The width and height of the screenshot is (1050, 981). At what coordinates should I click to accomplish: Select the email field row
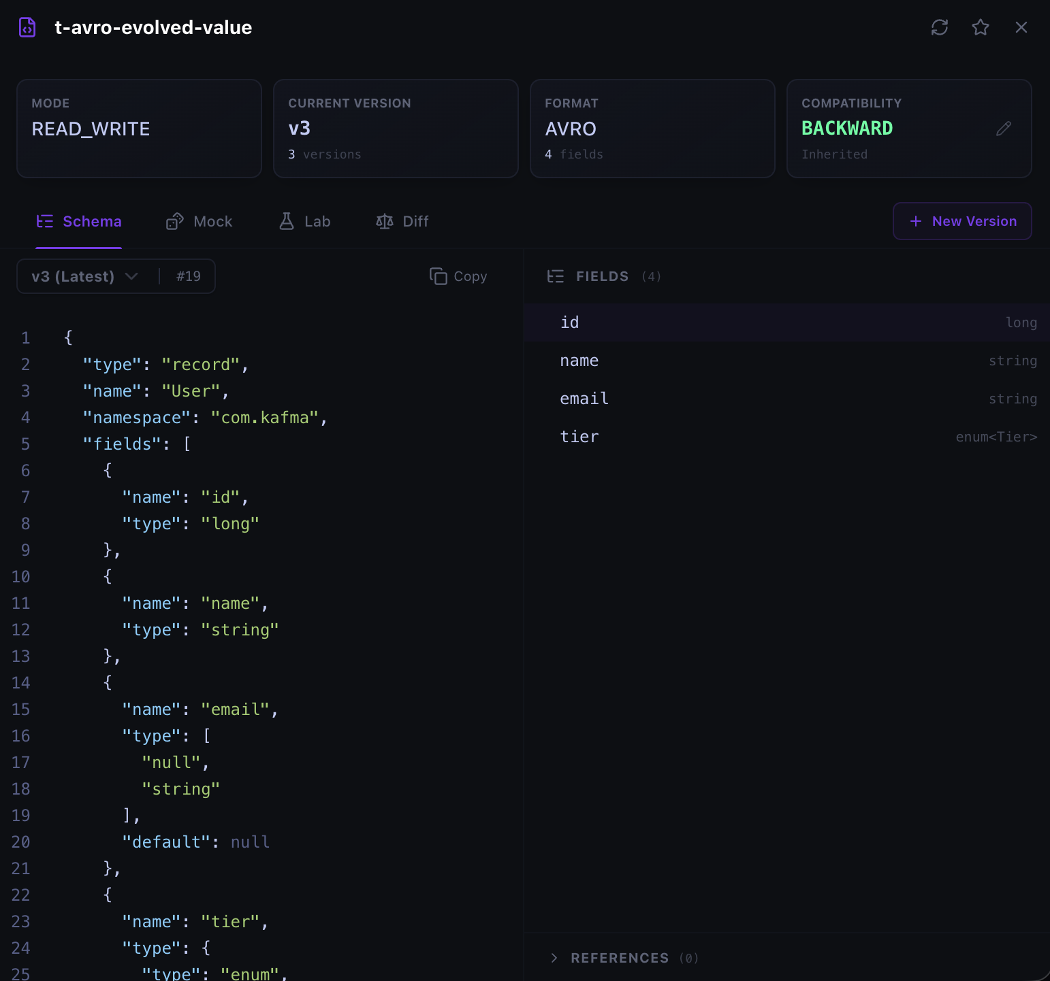pyautogui.click(x=786, y=399)
